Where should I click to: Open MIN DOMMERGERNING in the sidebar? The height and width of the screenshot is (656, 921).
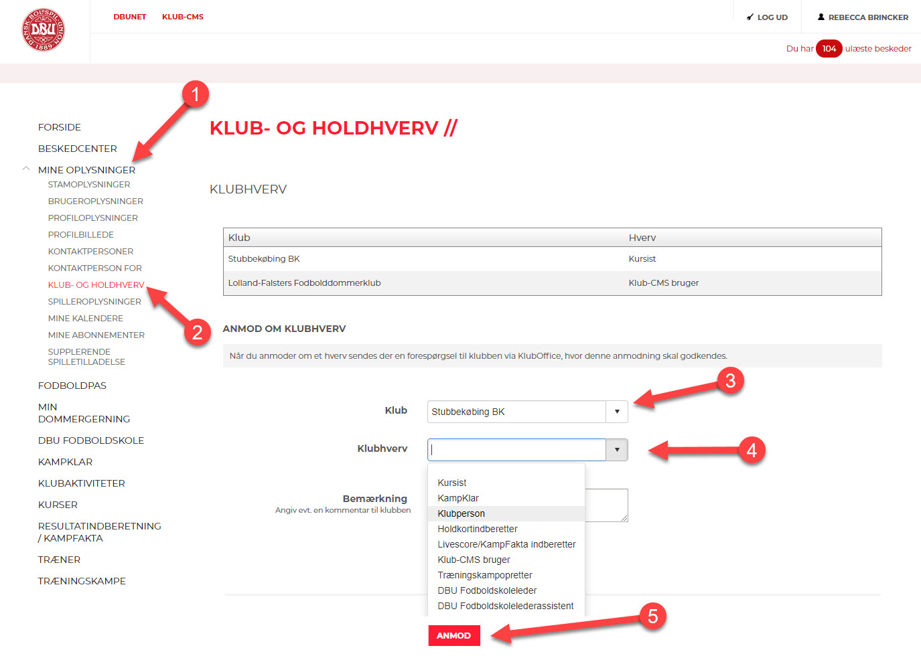pos(84,413)
